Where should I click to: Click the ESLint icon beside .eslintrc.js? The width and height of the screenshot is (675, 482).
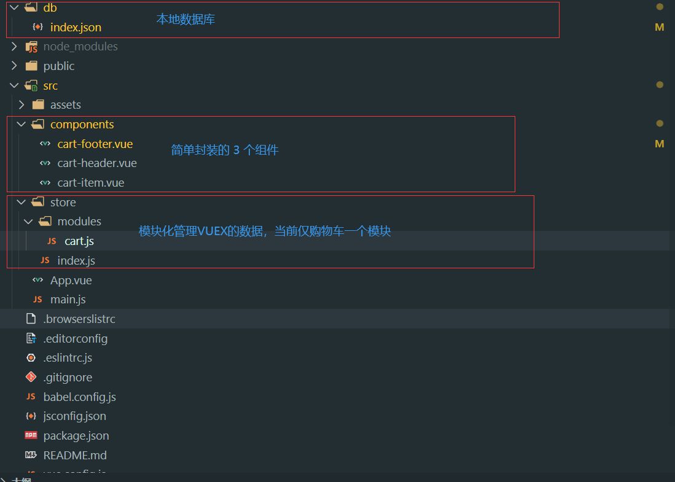pos(31,357)
